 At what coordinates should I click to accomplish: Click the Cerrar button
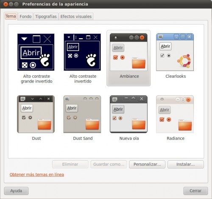pyautogui.click(x=195, y=191)
